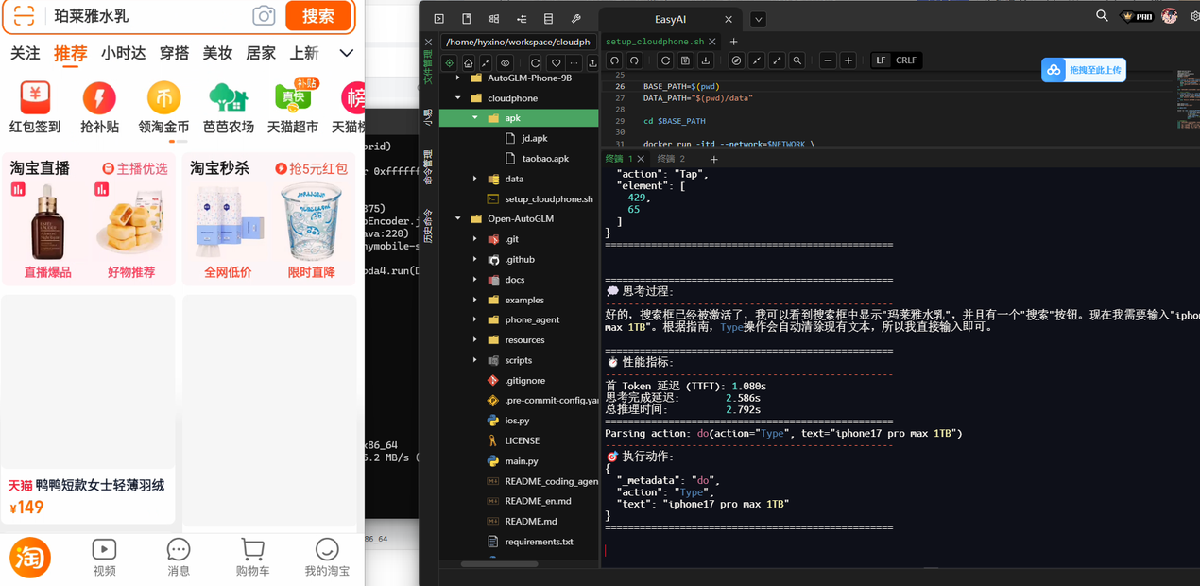Click the editor toolbar search magnifier
Viewport: 1200px width, 586px height.
(797, 60)
